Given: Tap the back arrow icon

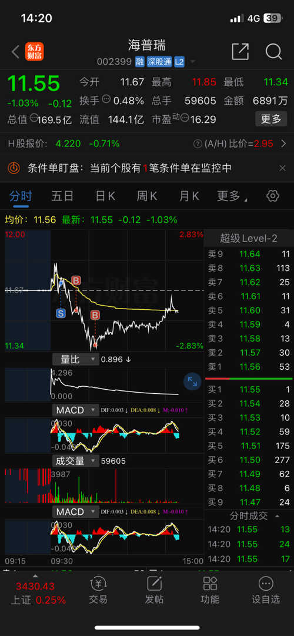Looking at the screenshot, I should click(x=15, y=52).
